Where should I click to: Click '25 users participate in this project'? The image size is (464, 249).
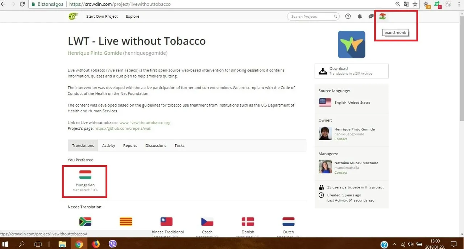tap(355, 187)
